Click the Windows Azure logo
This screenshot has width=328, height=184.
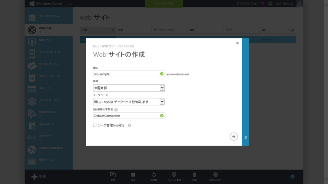[x=46, y=4]
